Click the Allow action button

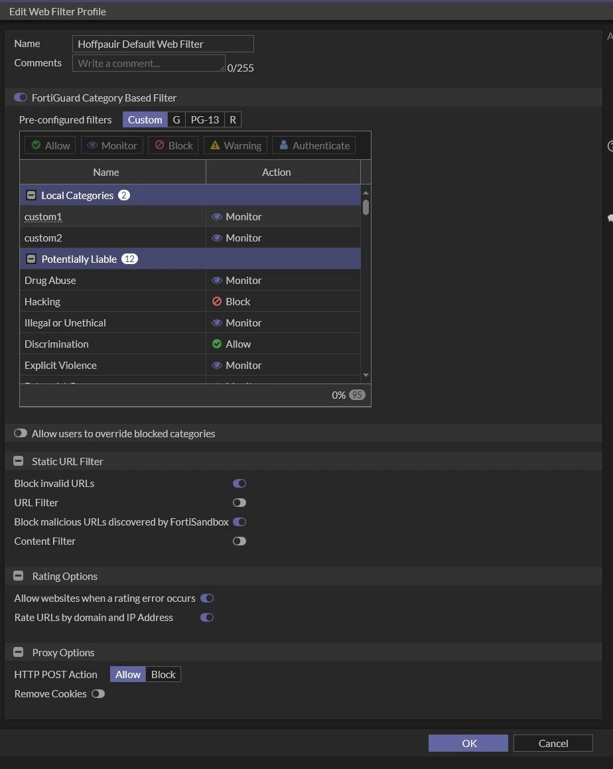click(x=50, y=146)
